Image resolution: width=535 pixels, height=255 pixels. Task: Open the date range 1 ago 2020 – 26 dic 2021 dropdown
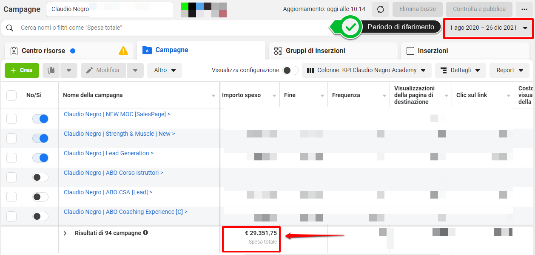pos(488,28)
